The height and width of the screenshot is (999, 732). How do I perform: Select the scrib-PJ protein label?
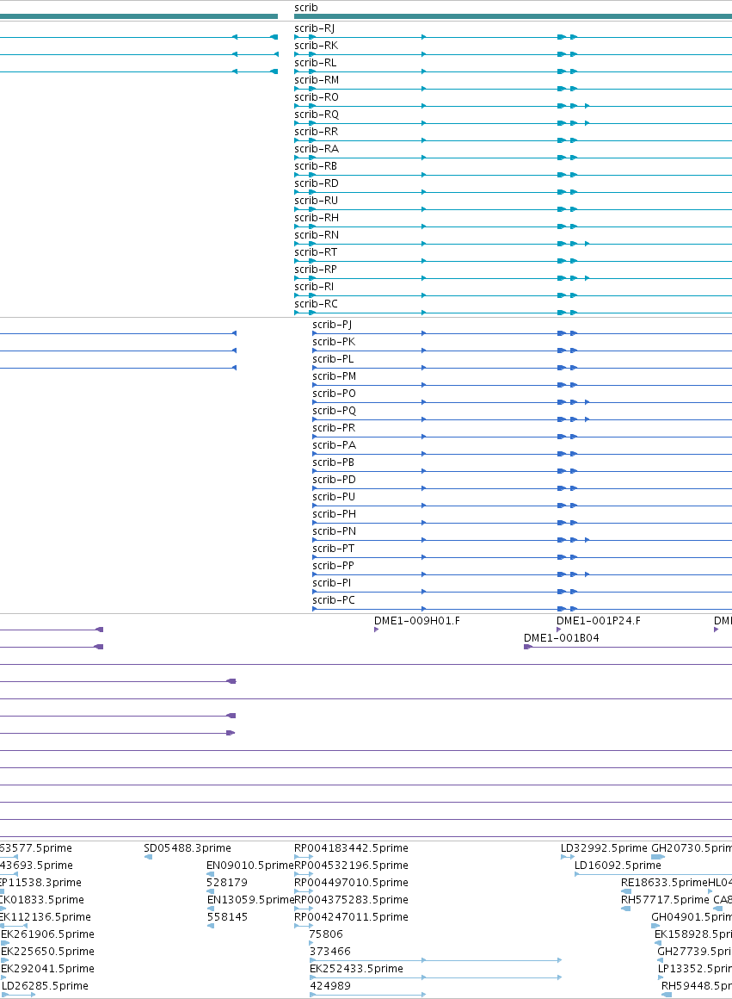332,325
